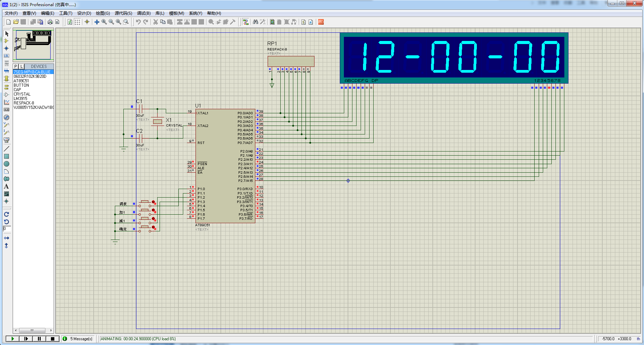Screen dimensions: 644x345
Task: Select the 2D Graphics Box tool
Action: [6, 156]
